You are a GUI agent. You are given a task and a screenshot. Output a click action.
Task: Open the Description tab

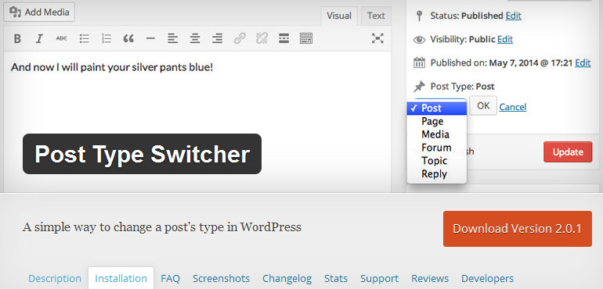point(55,278)
